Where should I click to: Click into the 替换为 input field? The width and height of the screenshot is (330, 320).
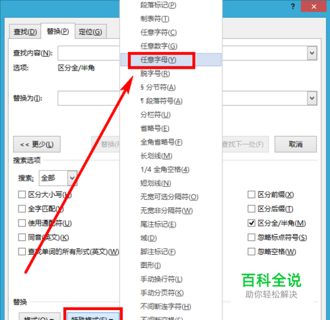[88, 98]
